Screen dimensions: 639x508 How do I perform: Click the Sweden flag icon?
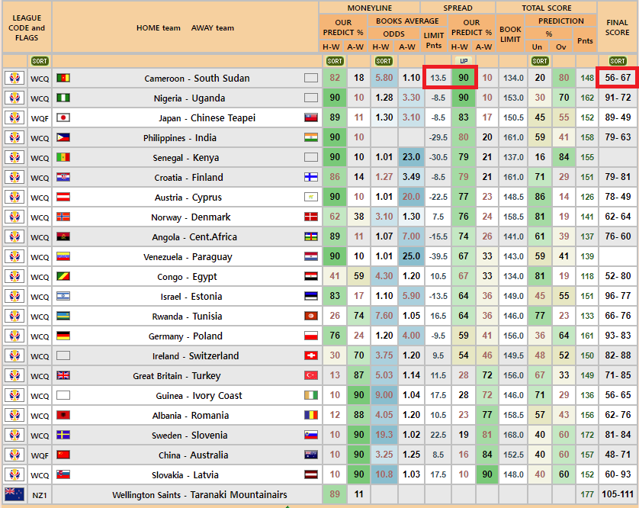point(63,435)
